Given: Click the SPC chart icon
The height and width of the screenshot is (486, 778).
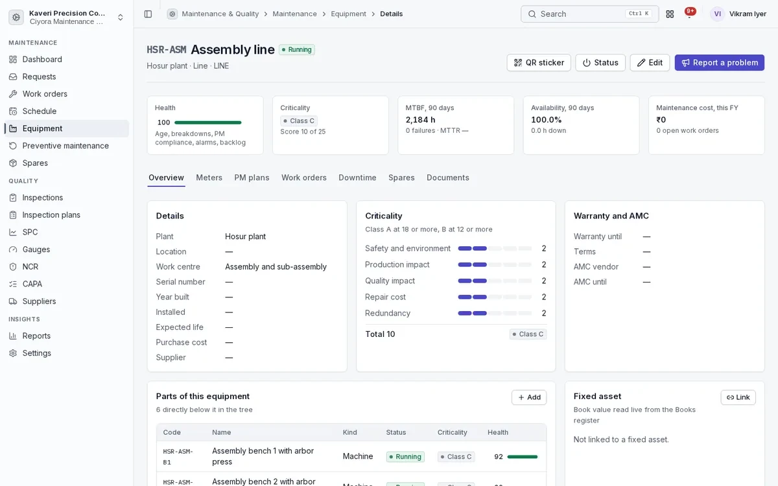Looking at the screenshot, I should coord(13,232).
